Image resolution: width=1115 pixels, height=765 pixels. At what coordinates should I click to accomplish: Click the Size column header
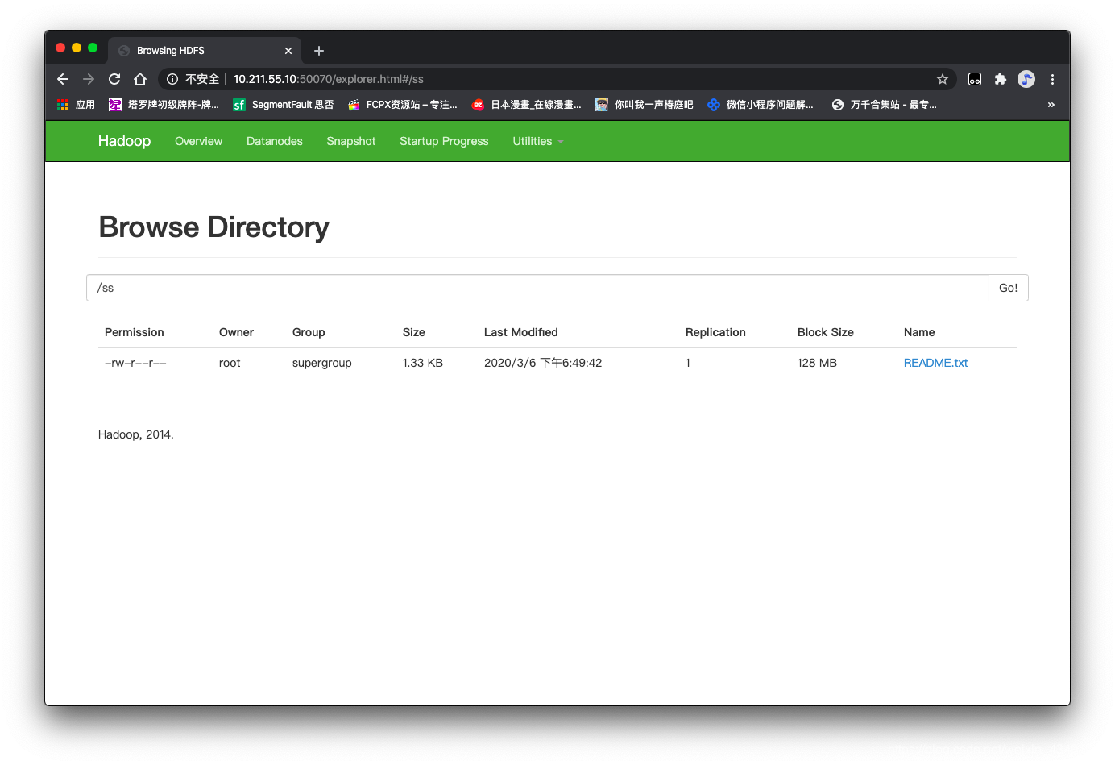[414, 332]
